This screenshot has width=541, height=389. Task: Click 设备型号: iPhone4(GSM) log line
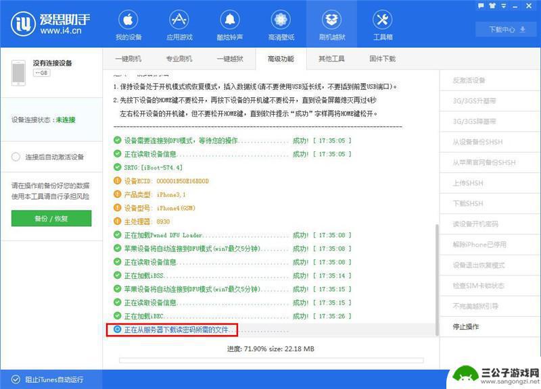click(160, 208)
